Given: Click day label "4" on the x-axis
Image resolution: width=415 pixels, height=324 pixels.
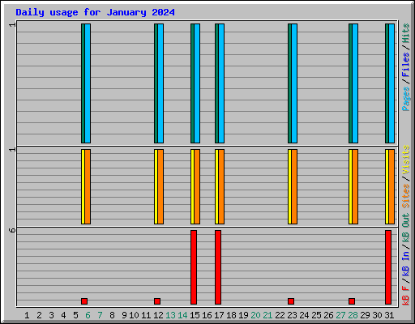Looking at the screenshot, I should [63, 315].
